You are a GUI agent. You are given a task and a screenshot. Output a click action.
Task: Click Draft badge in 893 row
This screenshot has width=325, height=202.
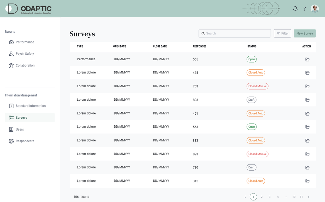251,100
